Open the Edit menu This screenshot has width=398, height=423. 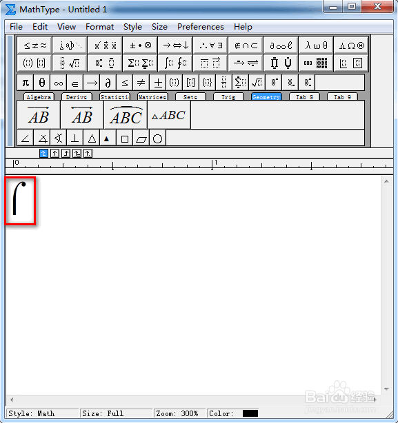40,27
